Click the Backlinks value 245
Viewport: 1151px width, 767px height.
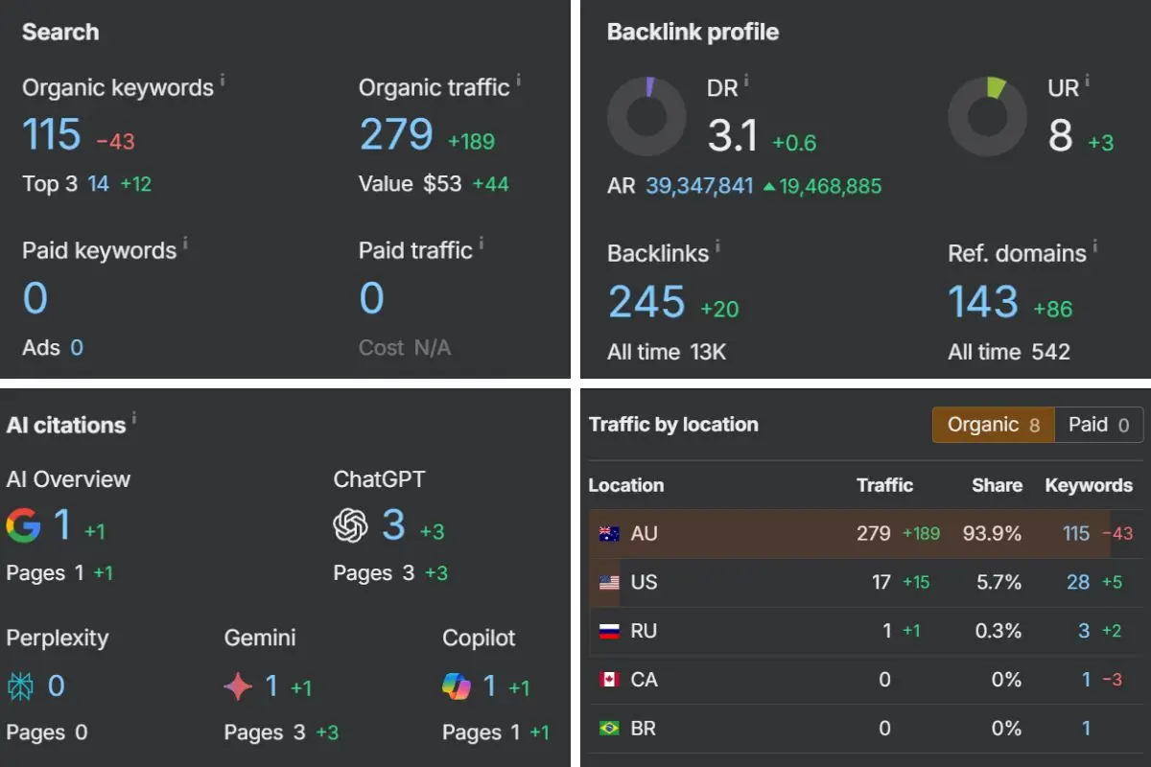pyautogui.click(x=646, y=301)
